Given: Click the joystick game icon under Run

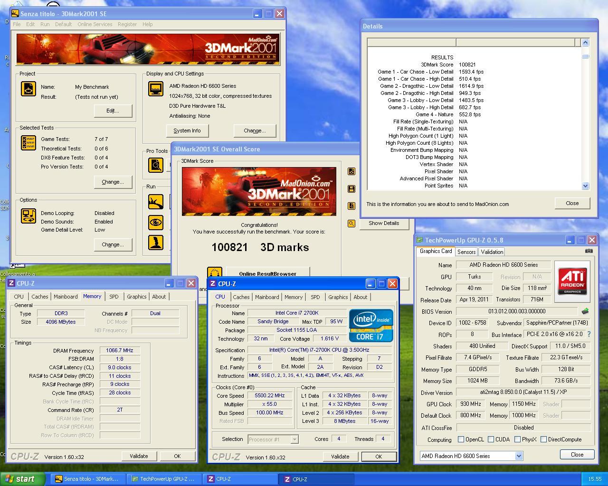Looking at the screenshot, I should pos(156,243).
